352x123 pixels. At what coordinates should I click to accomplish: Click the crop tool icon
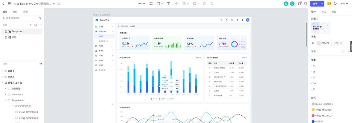point(212,4)
